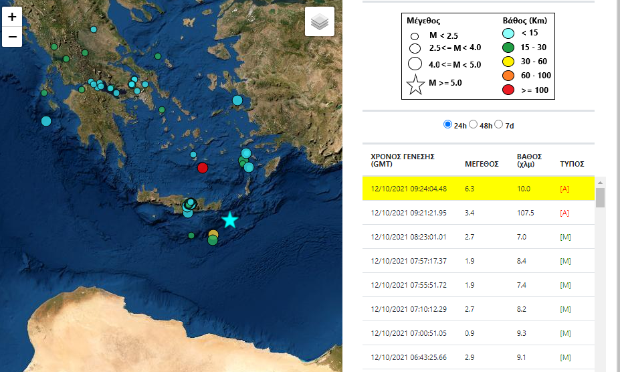Click the cyan marker near Chios island

coord(237,100)
